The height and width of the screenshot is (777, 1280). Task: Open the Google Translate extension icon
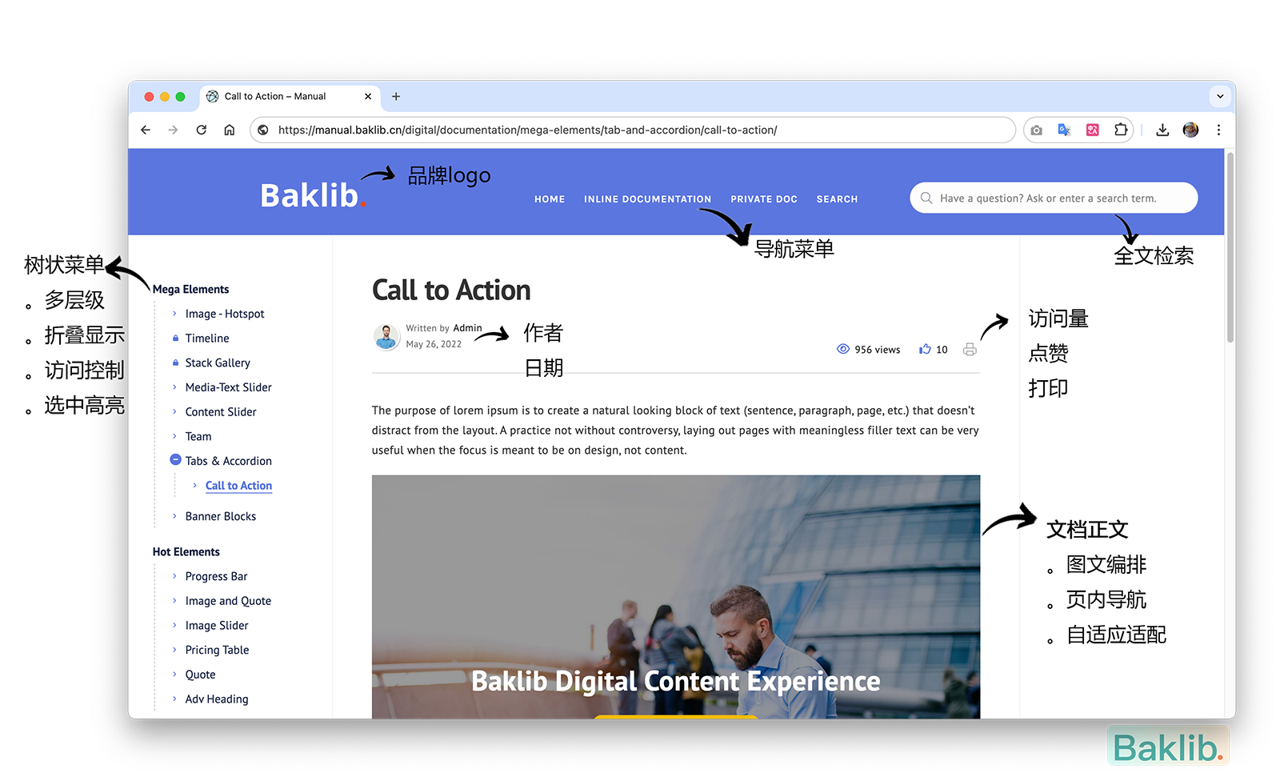tap(1064, 130)
